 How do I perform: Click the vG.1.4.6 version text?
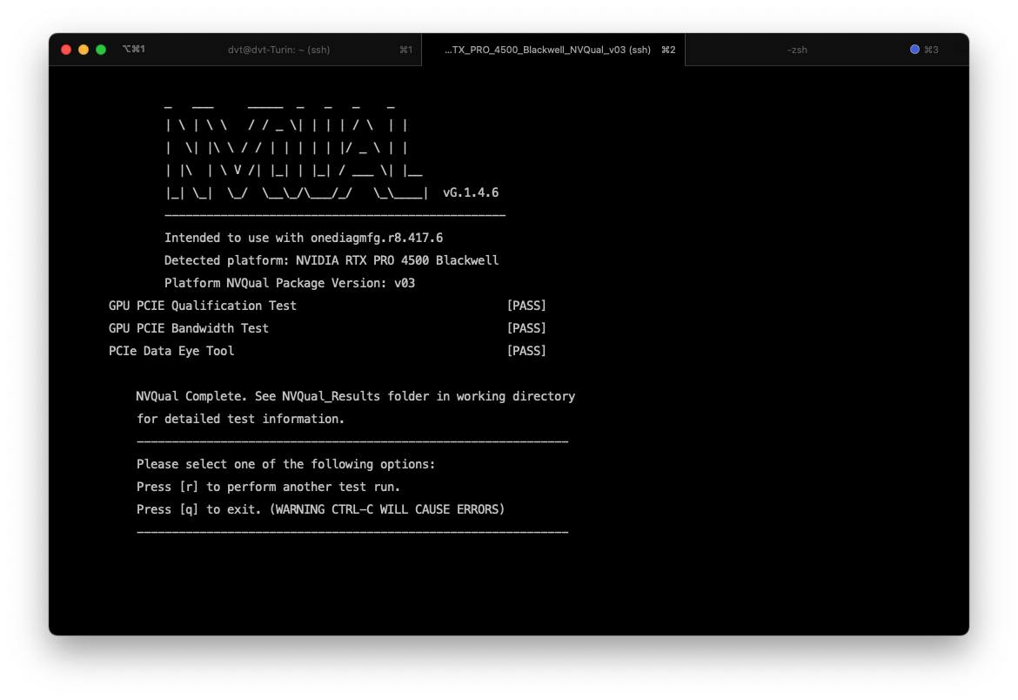click(x=471, y=192)
